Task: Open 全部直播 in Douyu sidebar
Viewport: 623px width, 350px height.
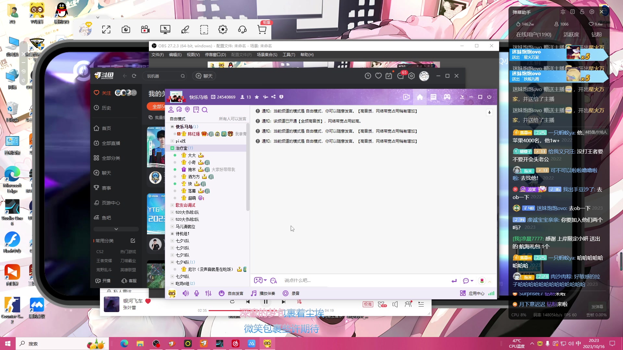Action: [107, 143]
